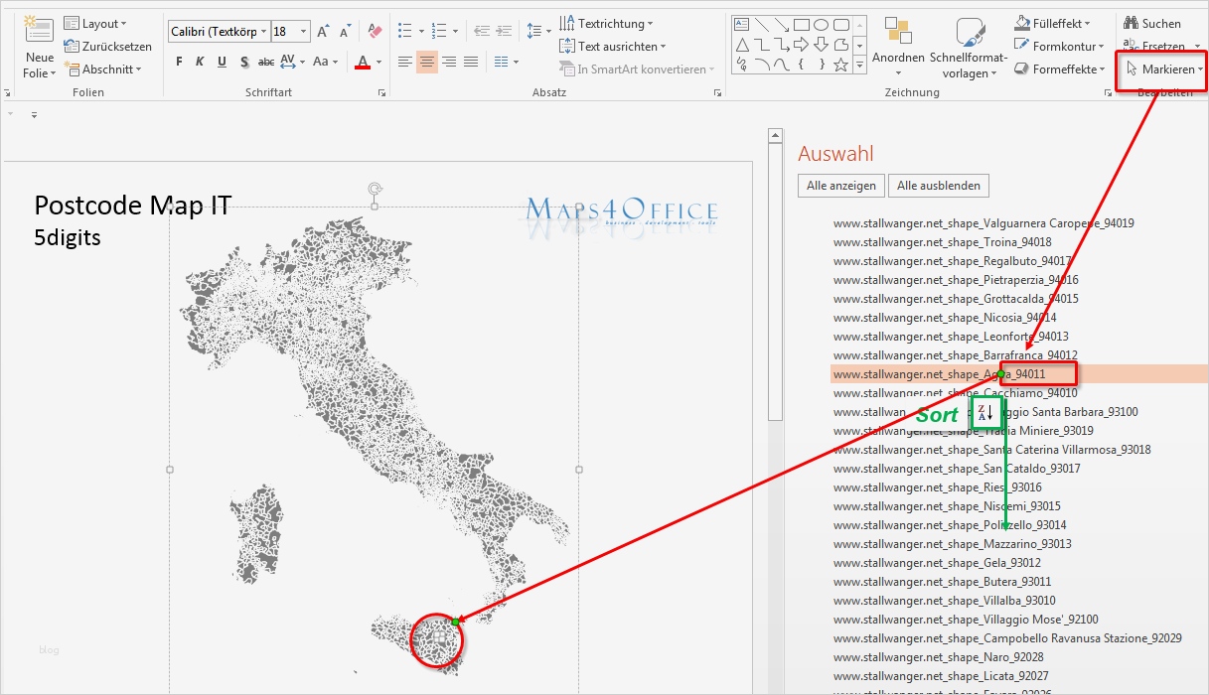Click the Neue Folie icon
The height and width of the screenshot is (695, 1209).
[x=40, y=30]
